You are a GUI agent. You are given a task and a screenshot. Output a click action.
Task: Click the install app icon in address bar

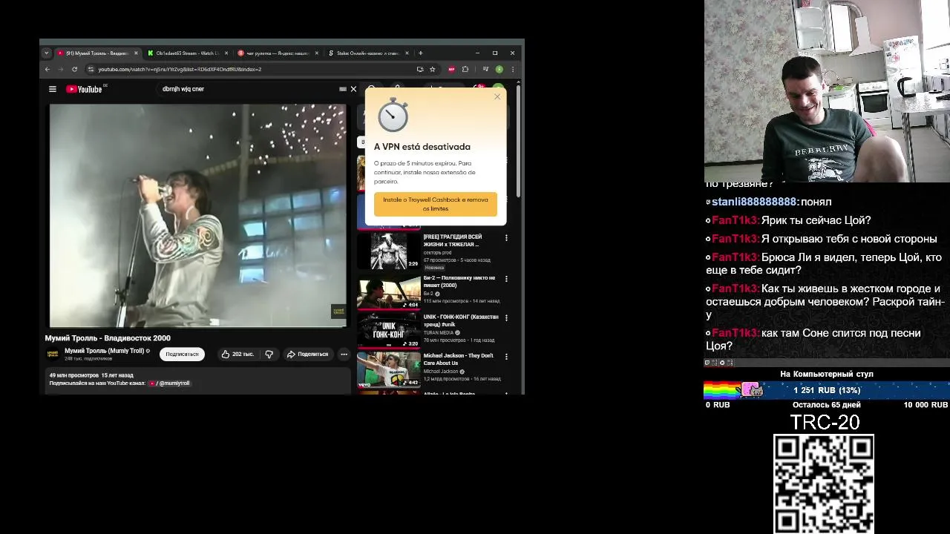coord(420,69)
